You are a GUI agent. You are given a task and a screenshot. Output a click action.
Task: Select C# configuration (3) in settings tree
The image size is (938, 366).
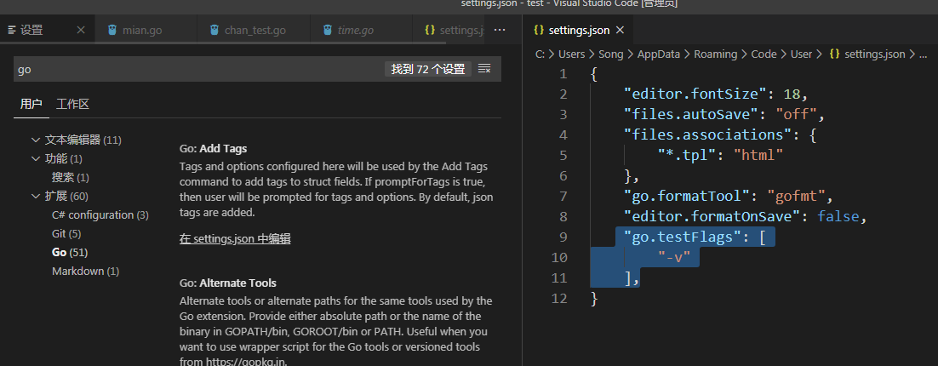pos(100,214)
